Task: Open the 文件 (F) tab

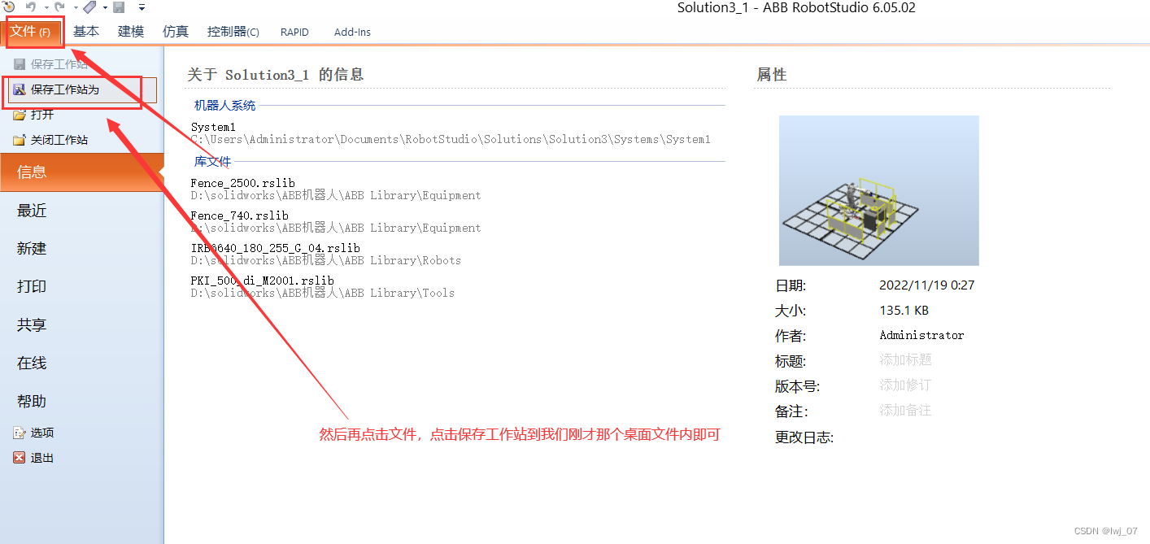Action: [31, 32]
